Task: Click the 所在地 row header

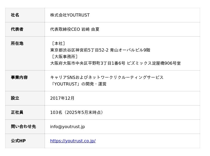Action: tap(17, 44)
